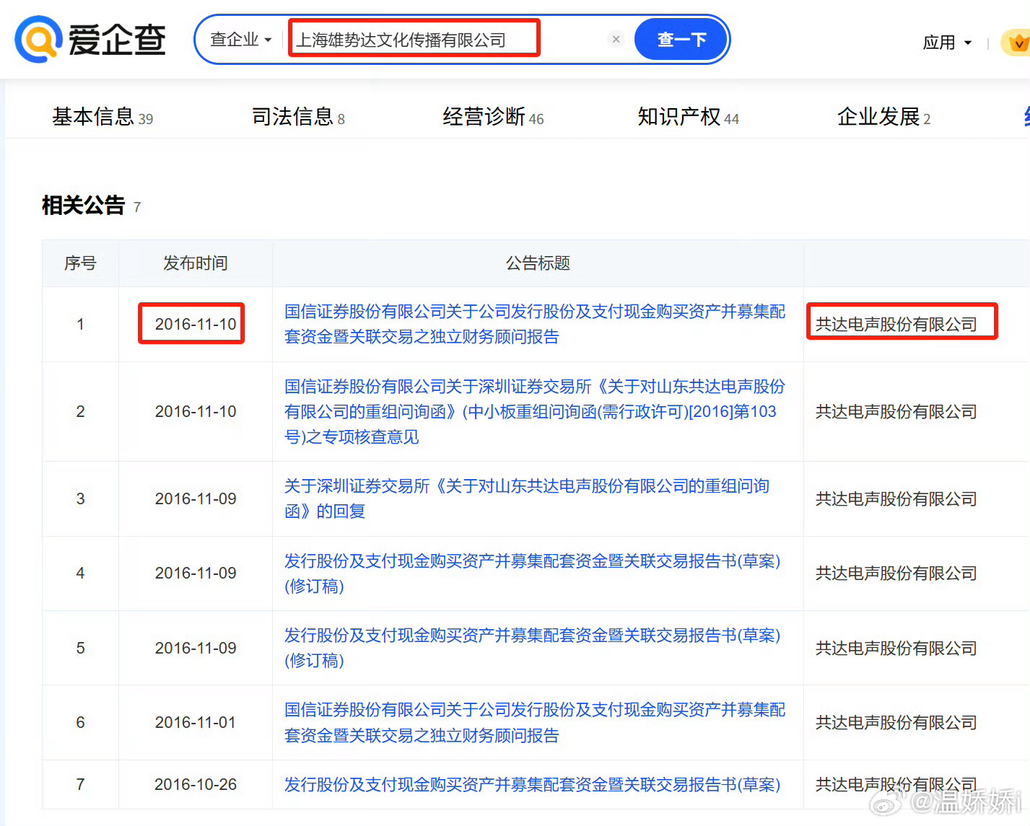Open row 7 announcement 交易报告书(草案)
Screen dimensions: 1030x826
pos(533,784)
